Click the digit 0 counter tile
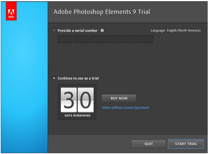 click(x=86, y=100)
